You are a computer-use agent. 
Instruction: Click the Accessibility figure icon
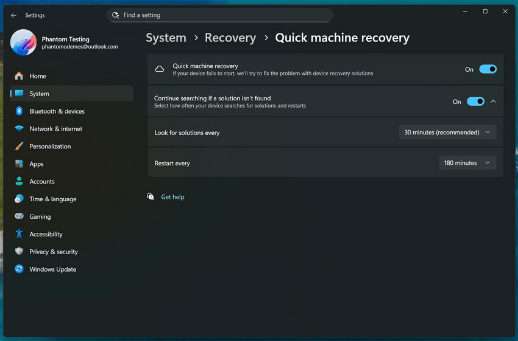point(19,234)
